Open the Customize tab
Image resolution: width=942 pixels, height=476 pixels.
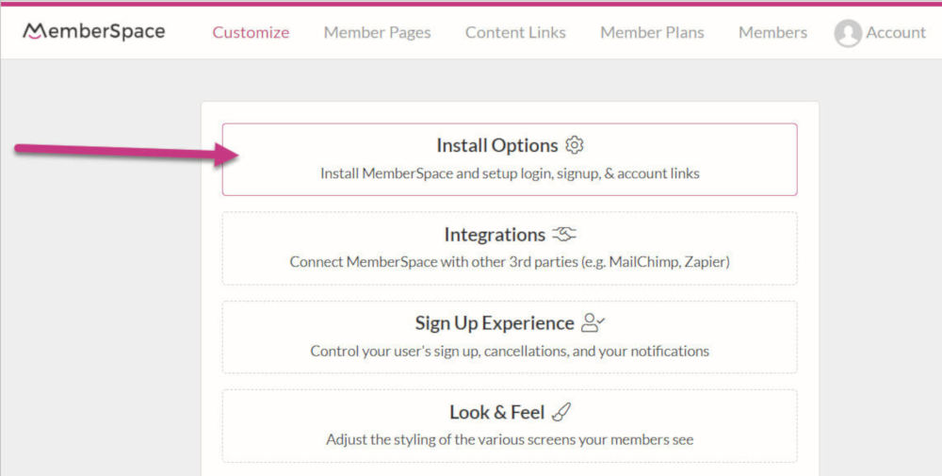[x=251, y=32]
